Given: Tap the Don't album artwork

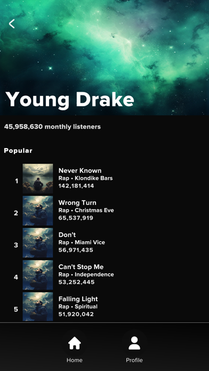Looking at the screenshot, I should 38,243.
